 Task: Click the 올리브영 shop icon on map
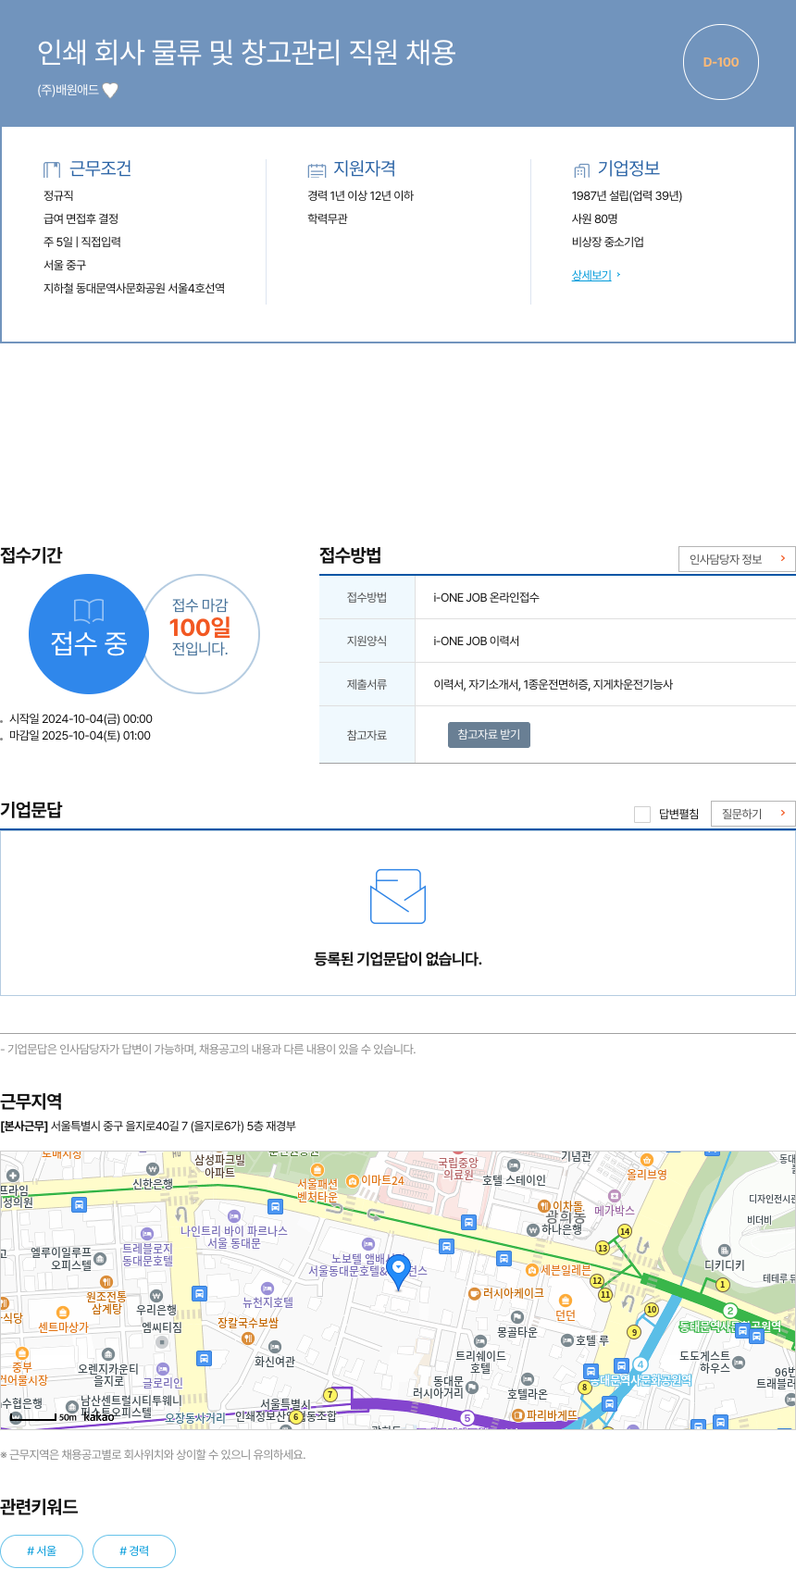tap(647, 1160)
